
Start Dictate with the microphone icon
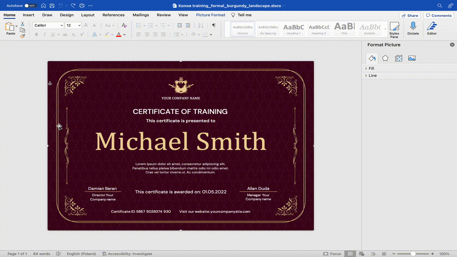pos(413,28)
